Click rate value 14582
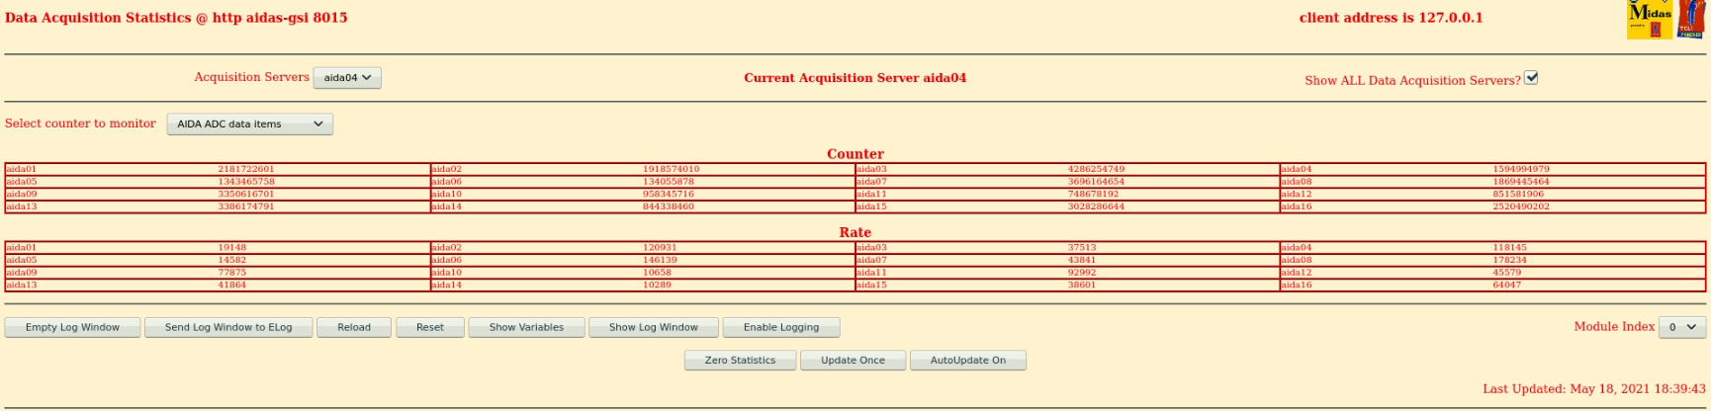Viewport: 1711px width, 411px height. [x=232, y=260]
